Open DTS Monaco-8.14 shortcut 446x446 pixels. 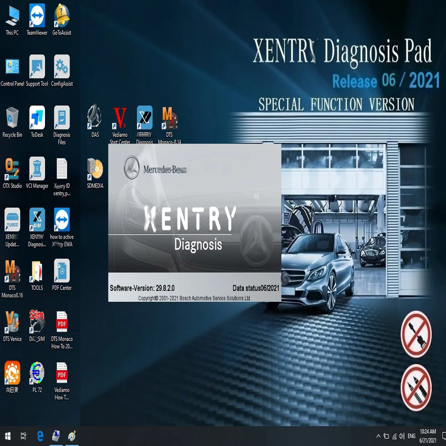pyautogui.click(x=169, y=124)
